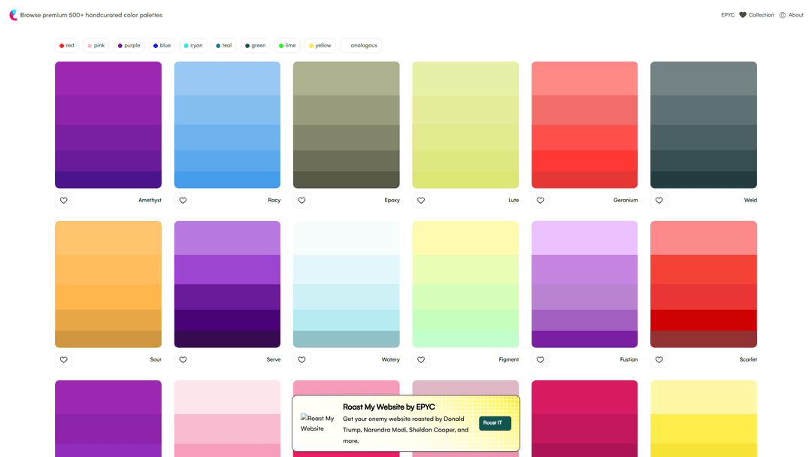The height and width of the screenshot is (457, 812).
Task: Favorite the Scarlet palette
Action: [659, 360]
